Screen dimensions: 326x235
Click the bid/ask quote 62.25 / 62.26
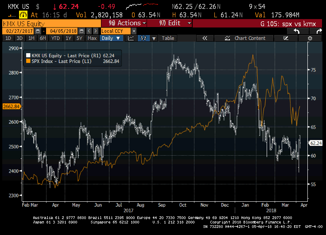pyautogui.click(x=196, y=7)
